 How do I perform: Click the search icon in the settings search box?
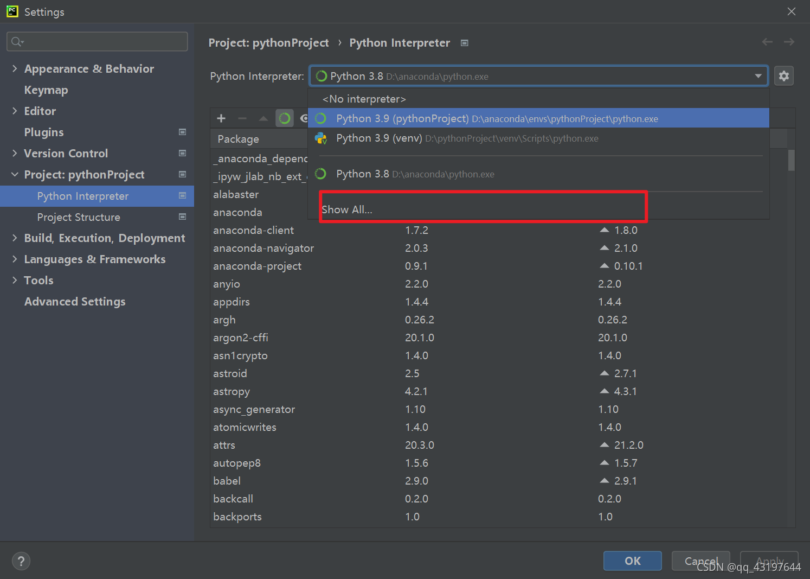click(x=17, y=42)
